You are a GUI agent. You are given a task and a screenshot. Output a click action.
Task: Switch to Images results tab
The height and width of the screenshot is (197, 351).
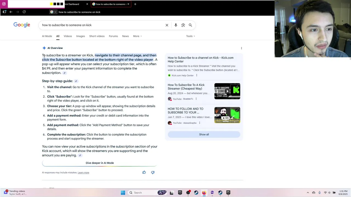click(x=80, y=36)
